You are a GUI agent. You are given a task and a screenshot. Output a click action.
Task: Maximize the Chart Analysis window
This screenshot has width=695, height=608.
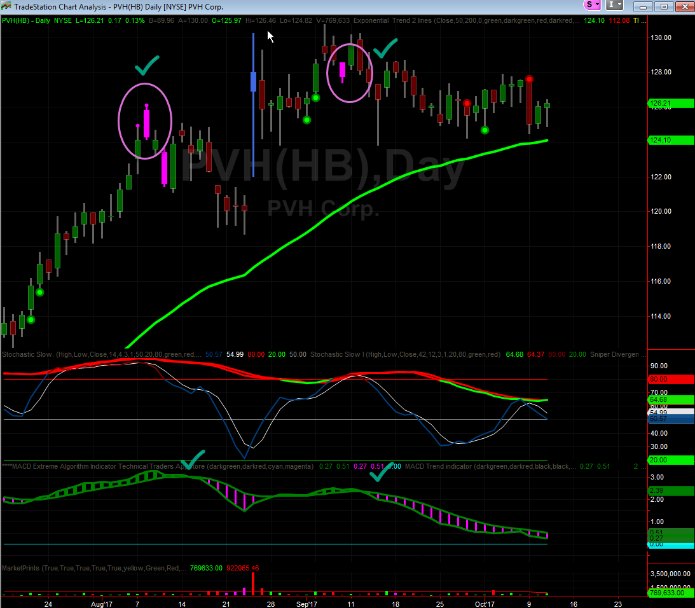664,6
